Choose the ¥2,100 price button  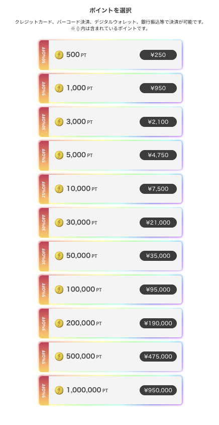[x=158, y=122]
